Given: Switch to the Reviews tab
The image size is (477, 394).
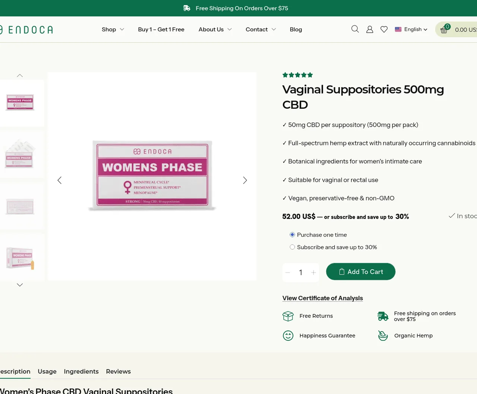Looking at the screenshot, I should [x=118, y=371].
